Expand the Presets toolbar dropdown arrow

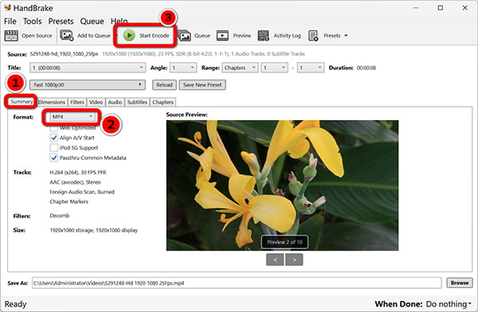point(346,36)
